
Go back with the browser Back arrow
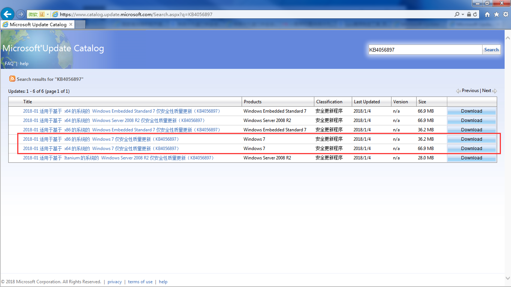pos(8,14)
